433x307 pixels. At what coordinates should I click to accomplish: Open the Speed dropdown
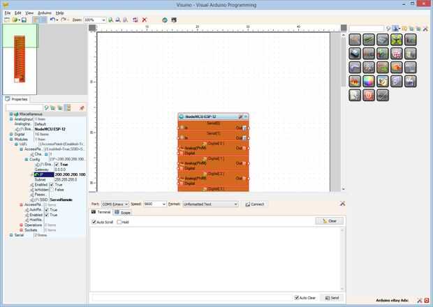click(154, 204)
